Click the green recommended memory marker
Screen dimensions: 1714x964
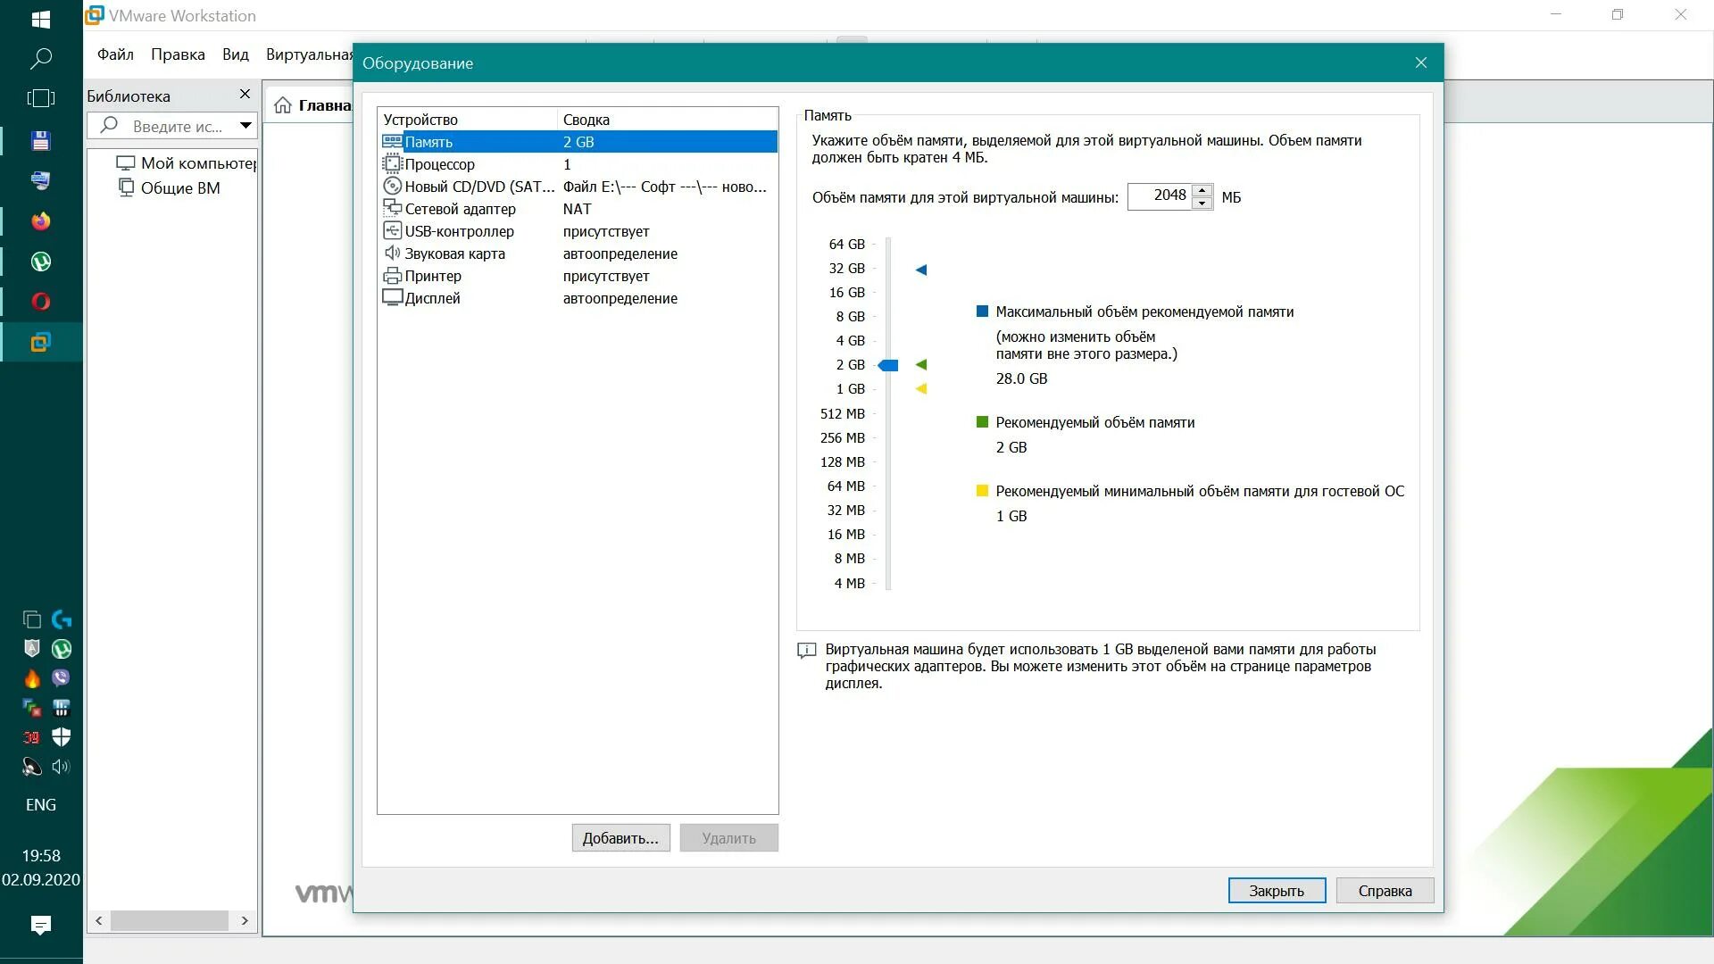[921, 364]
